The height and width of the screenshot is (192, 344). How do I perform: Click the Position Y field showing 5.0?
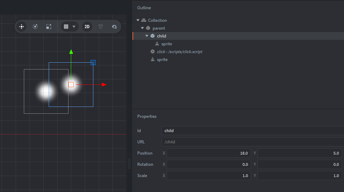coord(299,153)
